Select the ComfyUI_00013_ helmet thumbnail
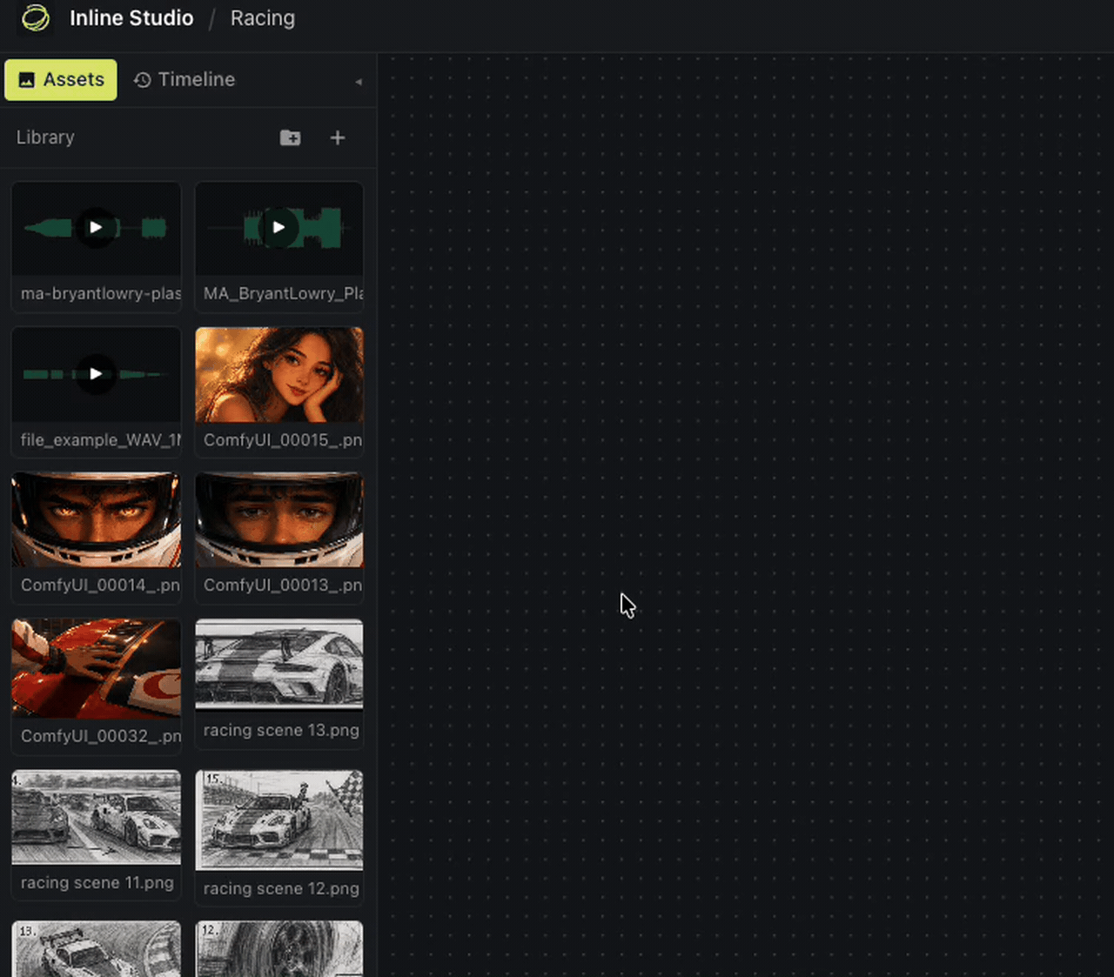Screen dimensions: 1114x977 279,520
